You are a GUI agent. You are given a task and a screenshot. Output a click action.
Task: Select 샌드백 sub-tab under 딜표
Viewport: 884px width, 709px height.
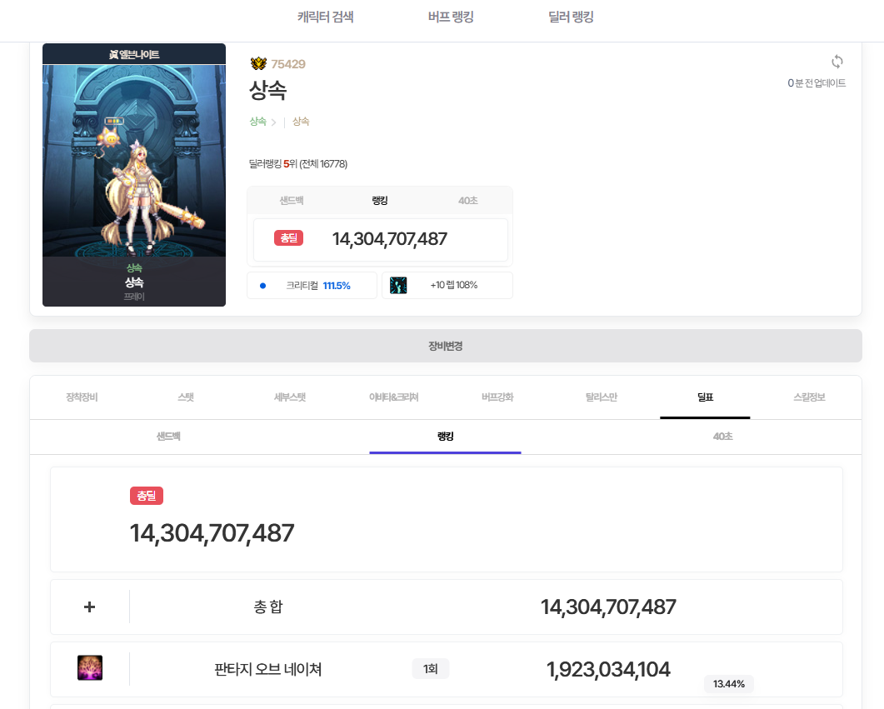(x=168, y=437)
